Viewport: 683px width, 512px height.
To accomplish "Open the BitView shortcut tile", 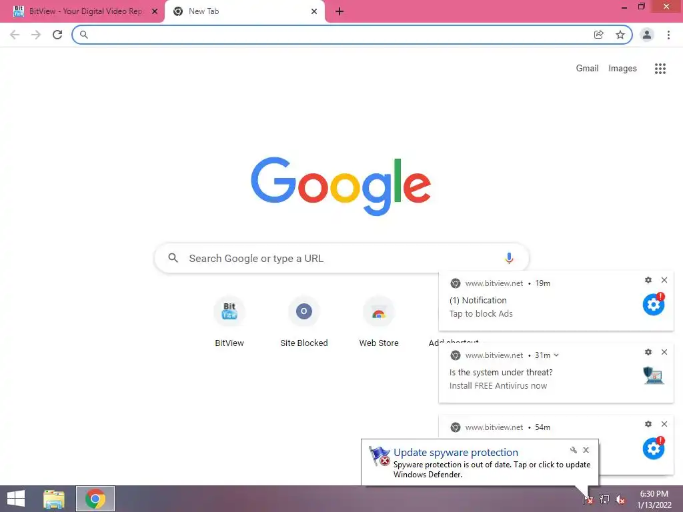I will point(229,322).
